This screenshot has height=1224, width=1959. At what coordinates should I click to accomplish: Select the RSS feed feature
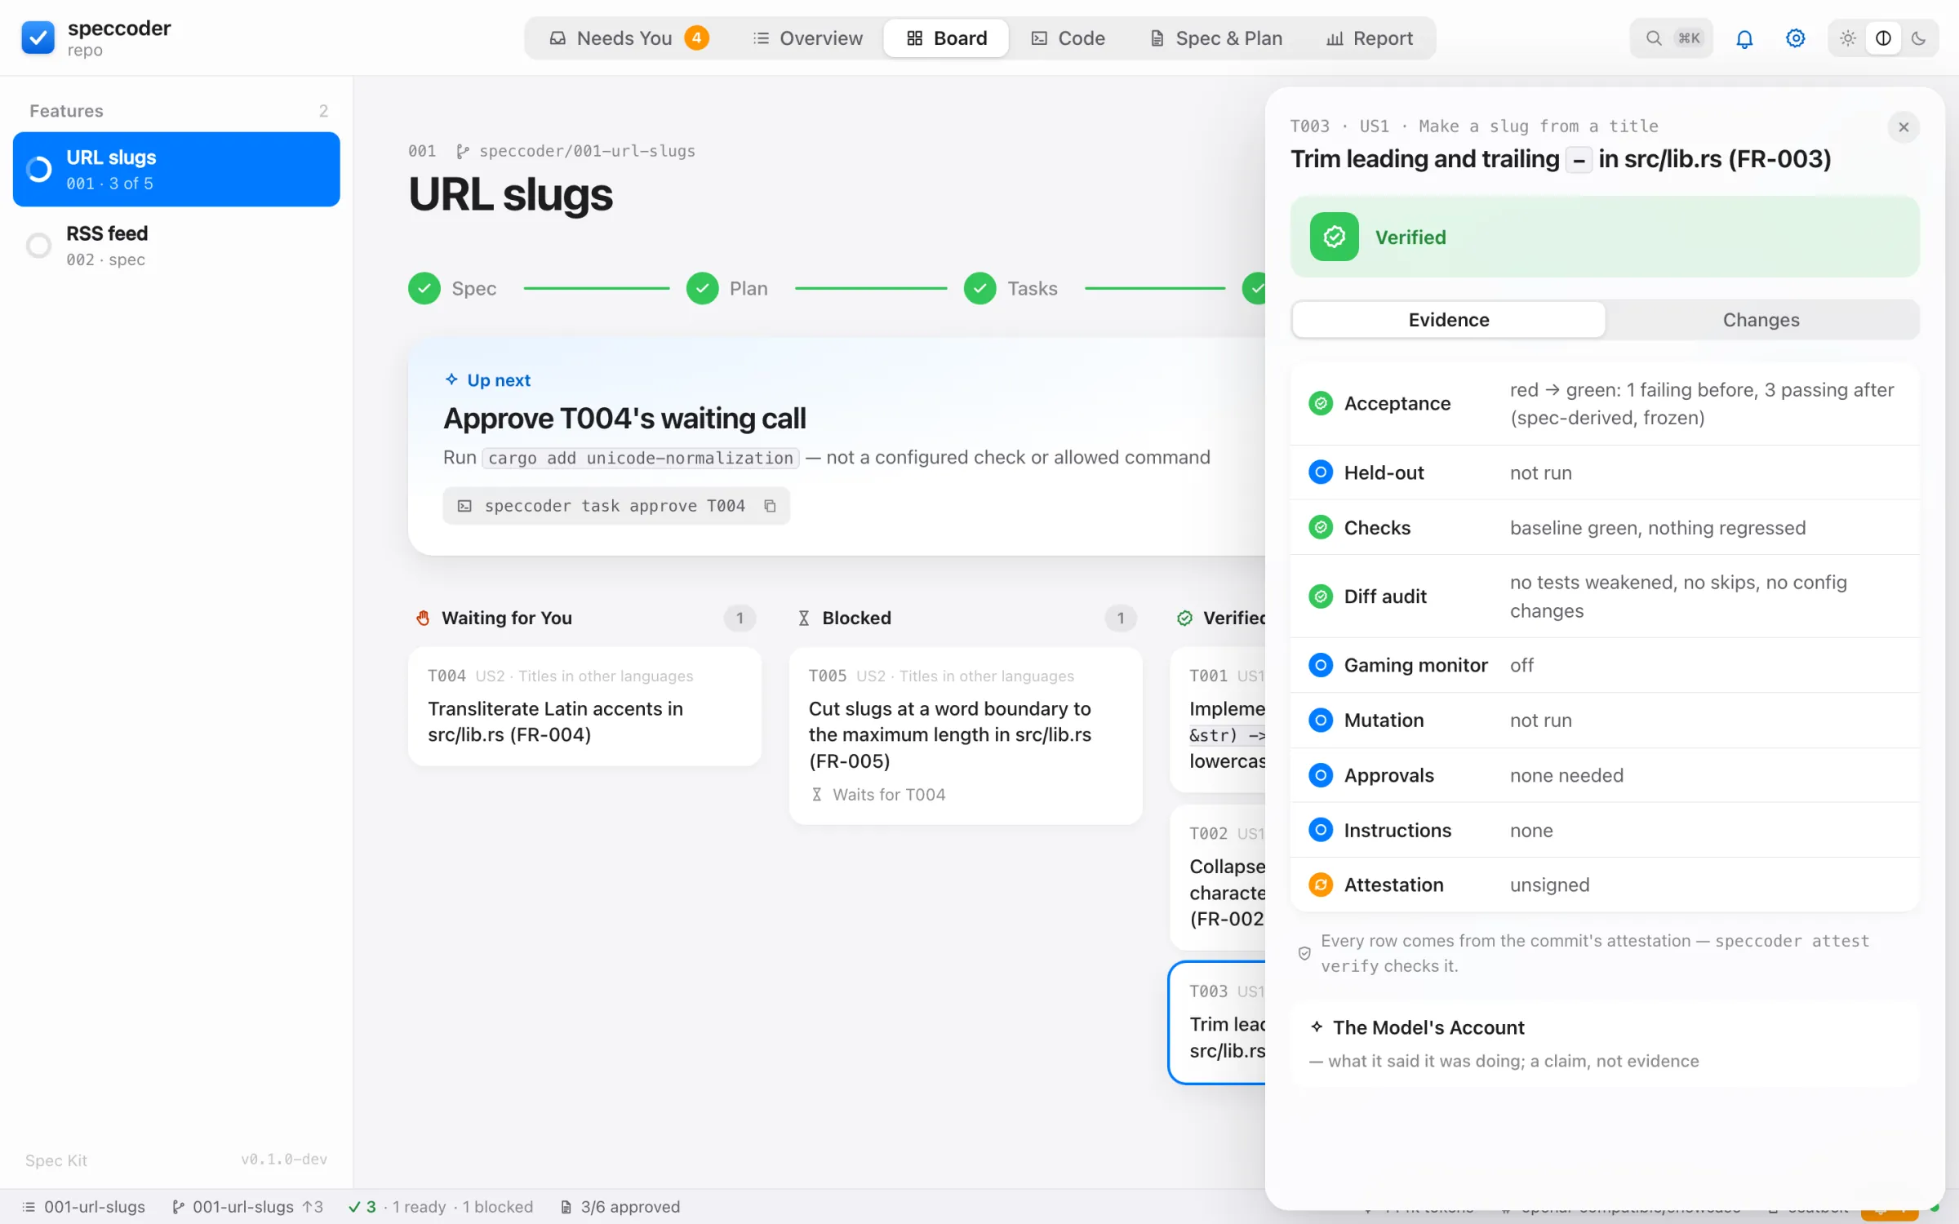click(176, 245)
